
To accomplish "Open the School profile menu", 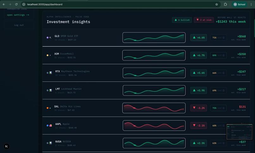I will click(239, 4).
